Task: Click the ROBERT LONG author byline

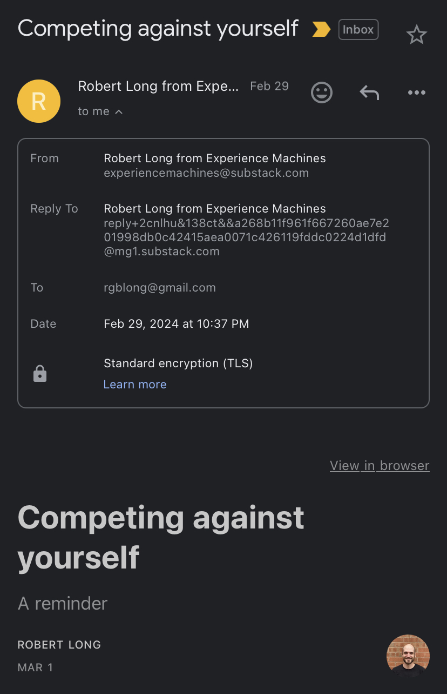Action: [x=59, y=645]
